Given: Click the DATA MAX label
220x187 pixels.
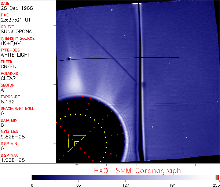Looking at the screenshot, I should click(10, 132).
